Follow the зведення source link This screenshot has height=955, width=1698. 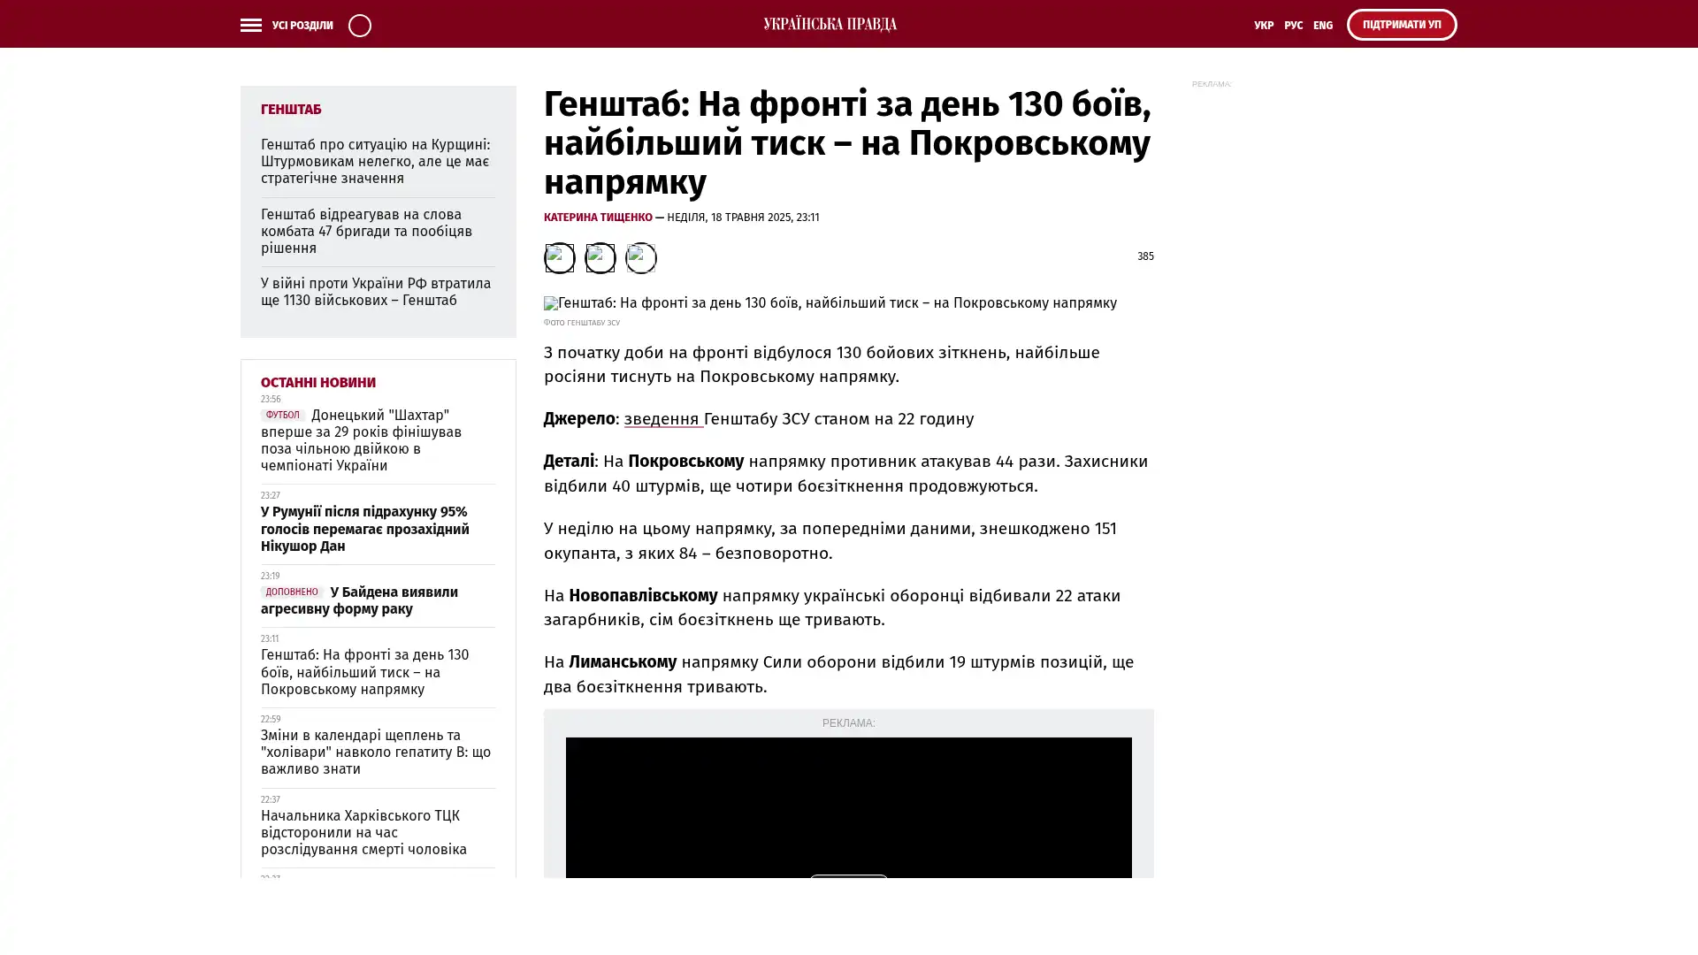click(662, 418)
